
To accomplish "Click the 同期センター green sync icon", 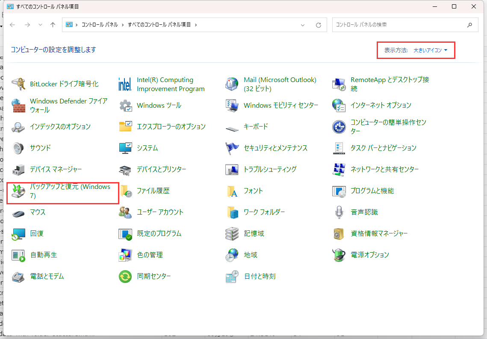I will [125, 277].
